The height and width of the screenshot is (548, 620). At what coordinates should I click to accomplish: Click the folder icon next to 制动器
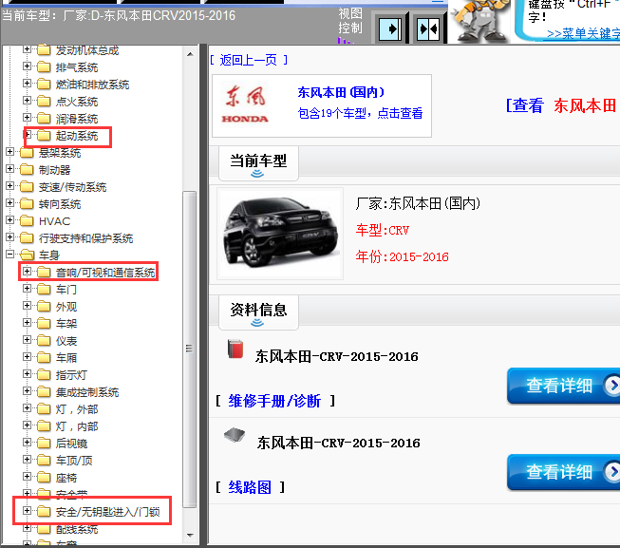tap(27, 170)
